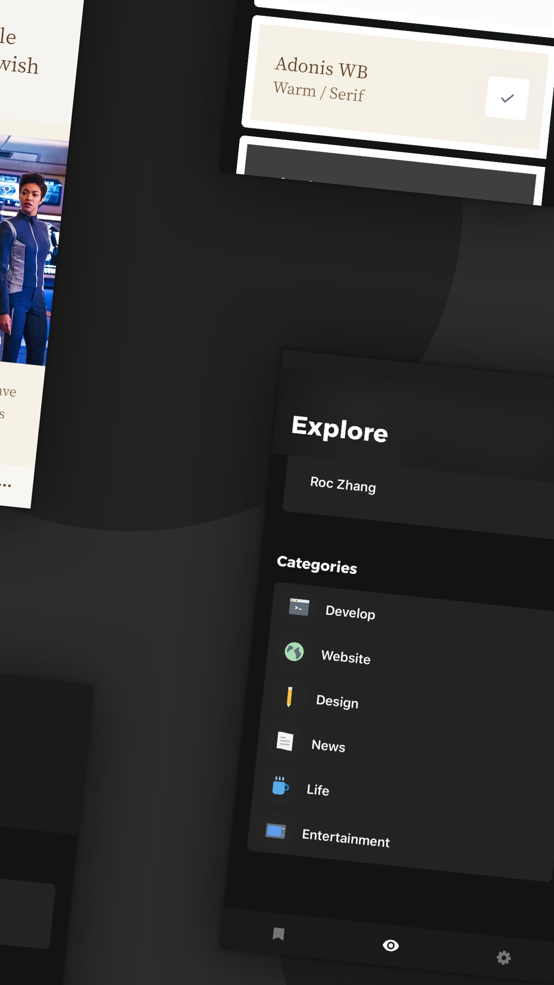
Task: Open the bookmarks tab icon
Action: 278,934
